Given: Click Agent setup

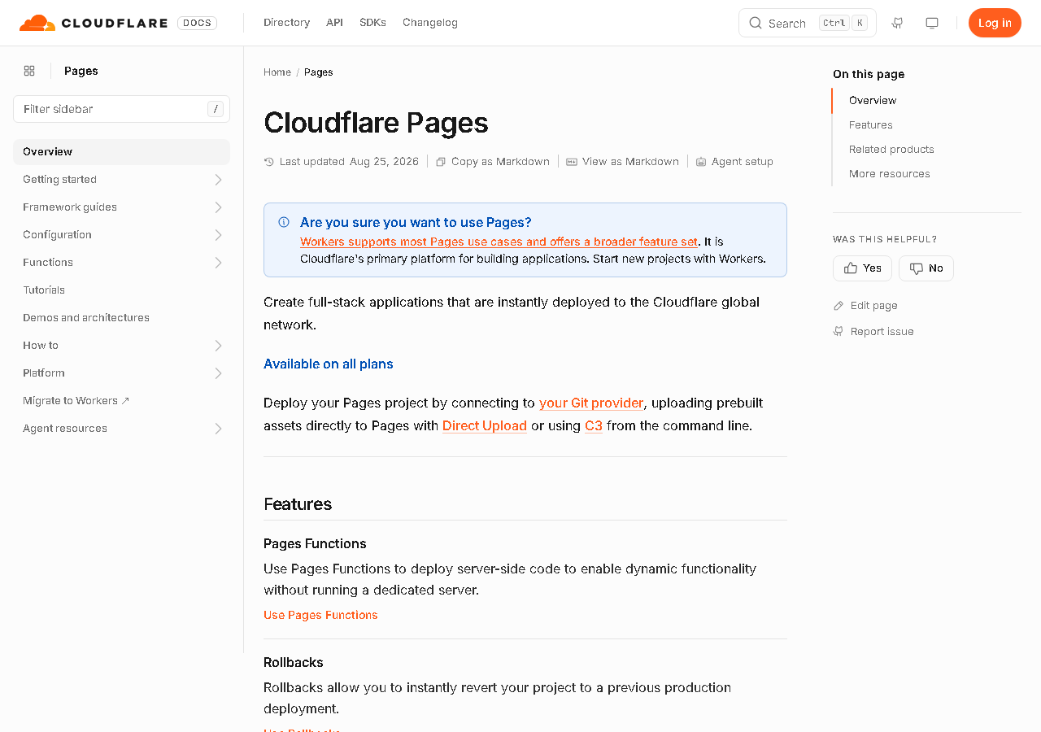Looking at the screenshot, I should [x=734, y=162].
